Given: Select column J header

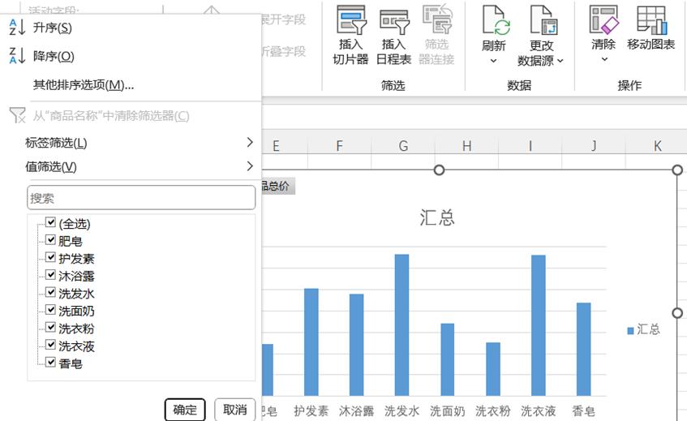Looking at the screenshot, I should (x=594, y=146).
